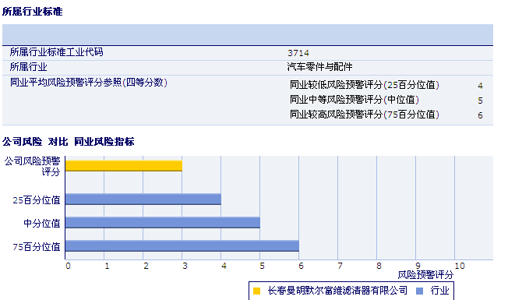The height and width of the screenshot is (300, 515).
Task: Select the yellow 公司风险预警评分 bar
Action: pos(124,166)
